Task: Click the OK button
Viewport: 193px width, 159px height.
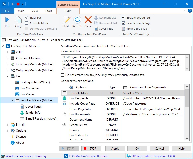Action: pos(137,149)
